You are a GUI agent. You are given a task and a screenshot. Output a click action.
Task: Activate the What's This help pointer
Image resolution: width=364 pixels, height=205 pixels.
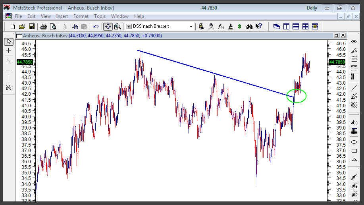click(x=259, y=26)
